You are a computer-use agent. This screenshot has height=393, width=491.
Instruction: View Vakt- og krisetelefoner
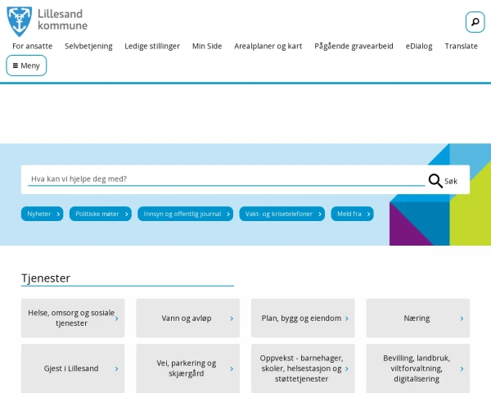(282, 214)
